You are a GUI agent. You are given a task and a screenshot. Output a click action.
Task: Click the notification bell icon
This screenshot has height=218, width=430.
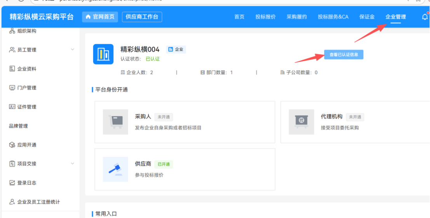[x=425, y=17]
